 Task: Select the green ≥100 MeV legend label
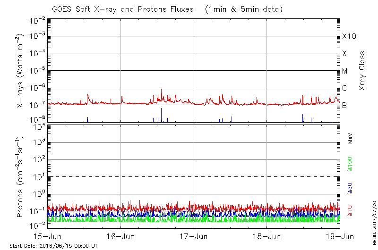point(350,163)
